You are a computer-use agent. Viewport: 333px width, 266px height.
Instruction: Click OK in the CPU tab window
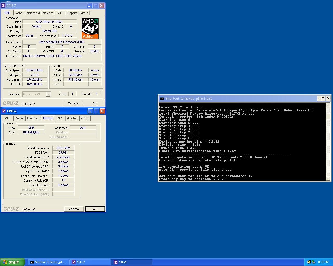point(94,103)
